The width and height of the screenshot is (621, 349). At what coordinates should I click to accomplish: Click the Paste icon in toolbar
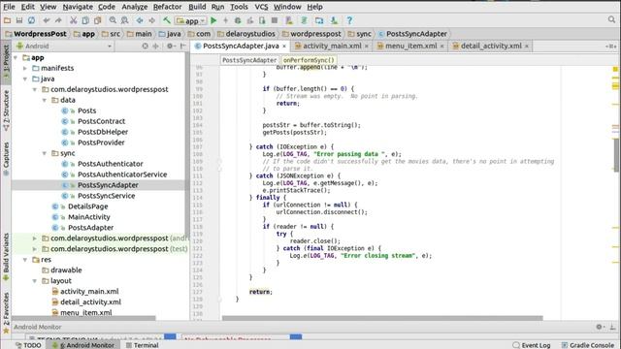(x=97, y=20)
